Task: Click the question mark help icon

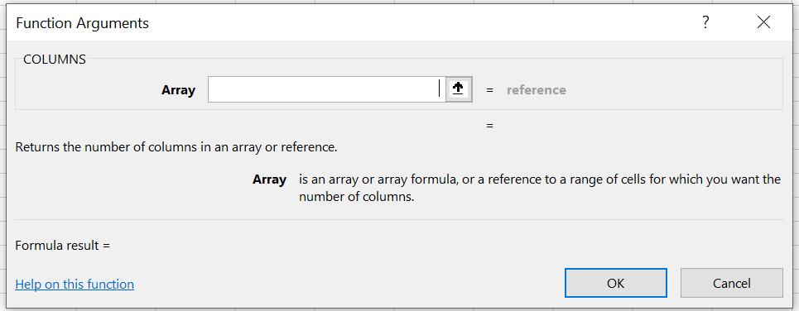Action: tap(705, 23)
